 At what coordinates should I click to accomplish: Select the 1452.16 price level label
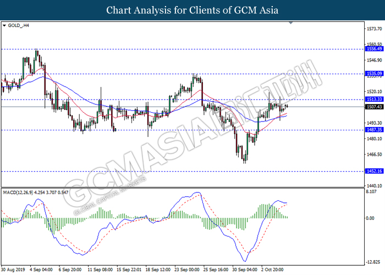(x=374, y=171)
